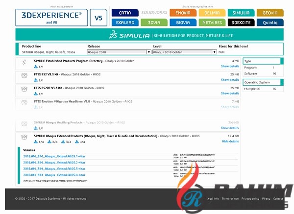Open the Extend.AllOS.1-4.tar volume link
294x214 pixels.
[x=54, y=156]
